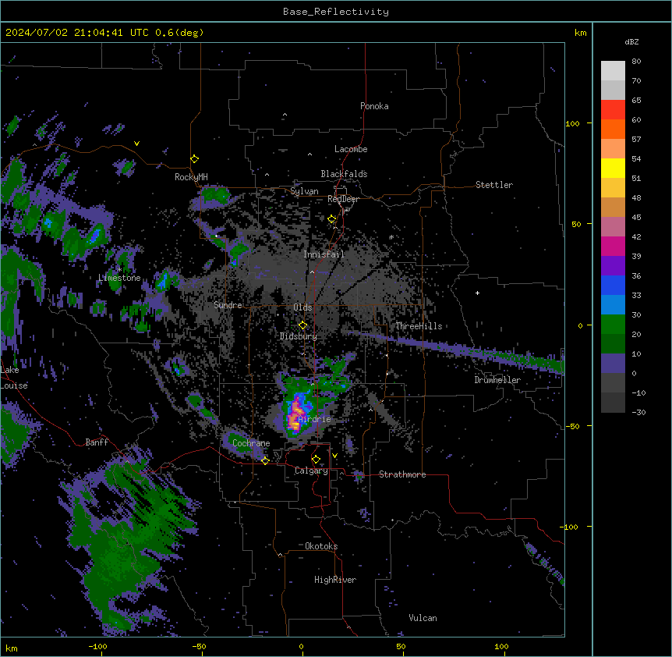Click the dBZ legend heading

tap(631, 42)
